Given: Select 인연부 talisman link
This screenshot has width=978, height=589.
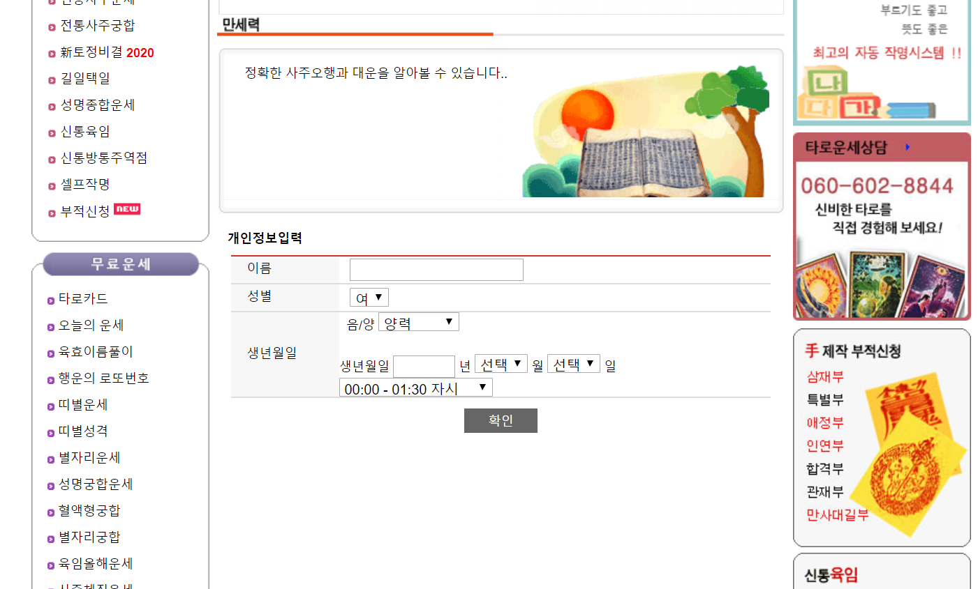Looking at the screenshot, I should tap(825, 446).
